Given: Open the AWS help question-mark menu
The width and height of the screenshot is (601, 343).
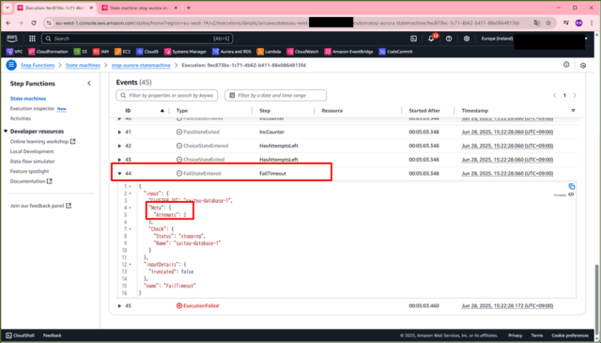Looking at the screenshot, I should point(449,39).
